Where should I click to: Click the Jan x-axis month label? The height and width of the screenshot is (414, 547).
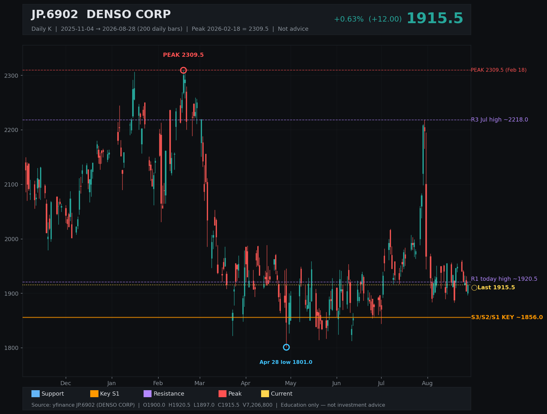tap(111, 383)
